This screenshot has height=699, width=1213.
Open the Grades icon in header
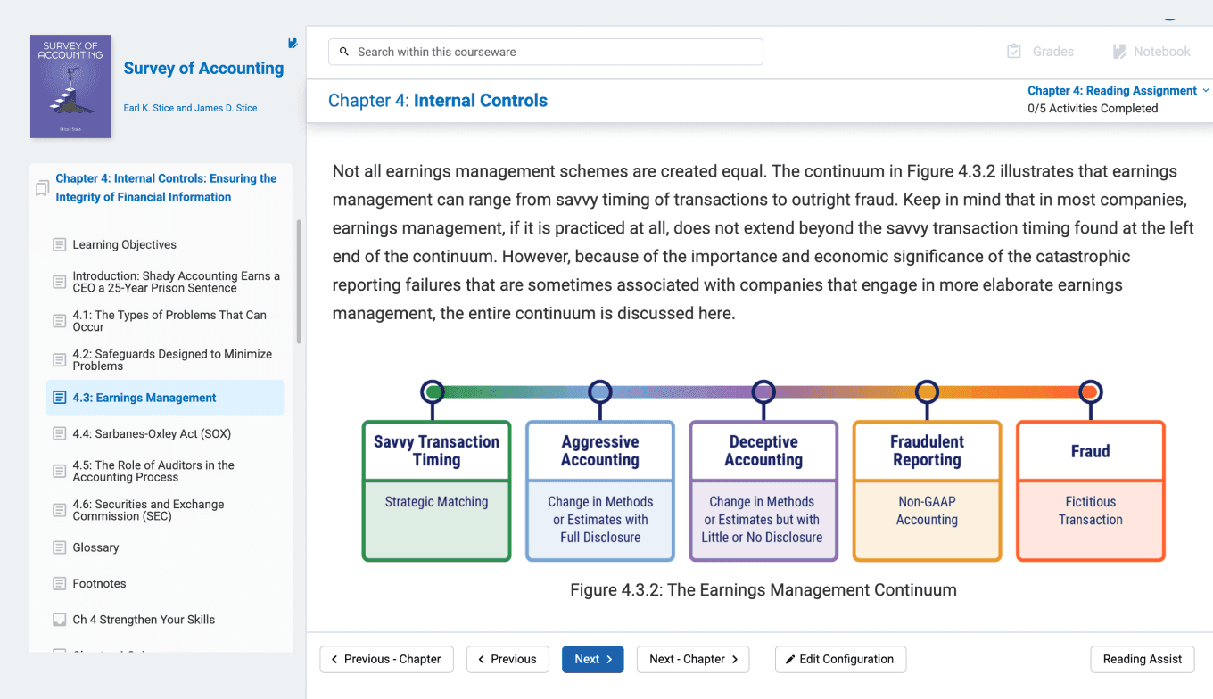click(x=1014, y=52)
